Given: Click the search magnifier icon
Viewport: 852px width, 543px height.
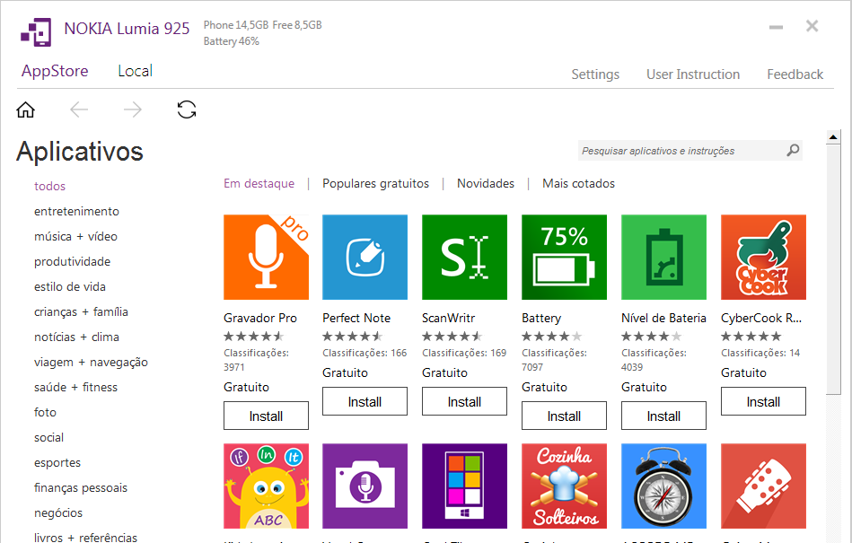Looking at the screenshot, I should 793,150.
